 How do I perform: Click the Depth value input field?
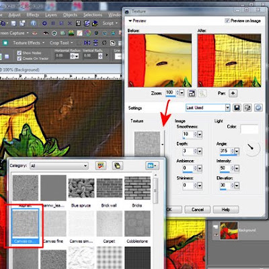click(x=188, y=151)
